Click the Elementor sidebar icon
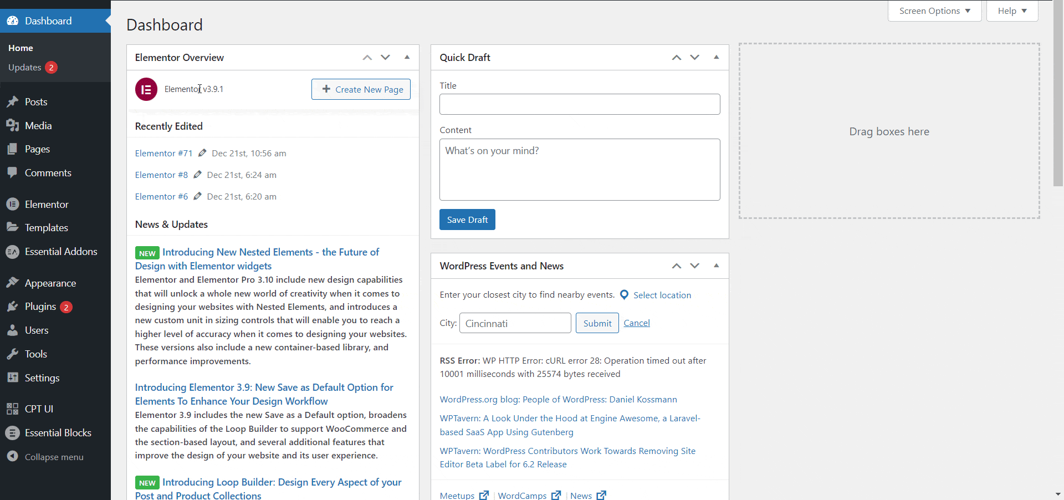 pyautogui.click(x=13, y=205)
